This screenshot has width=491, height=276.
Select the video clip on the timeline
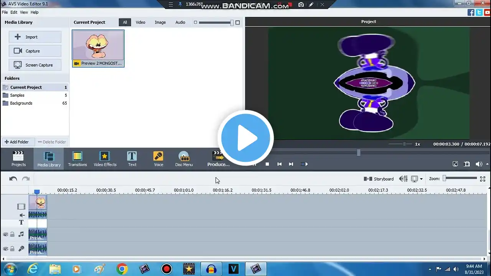click(x=38, y=202)
